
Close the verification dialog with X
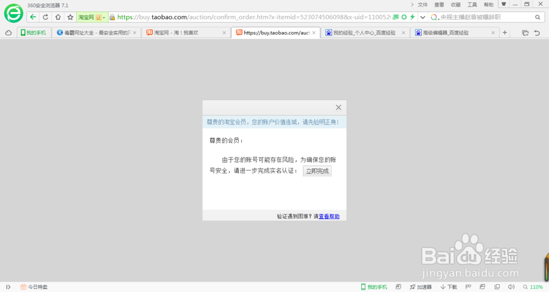[338, 107]
